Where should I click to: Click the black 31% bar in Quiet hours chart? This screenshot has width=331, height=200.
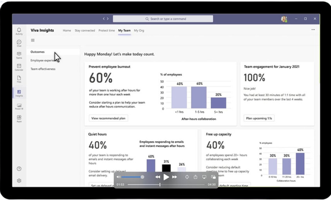(166, 168)
